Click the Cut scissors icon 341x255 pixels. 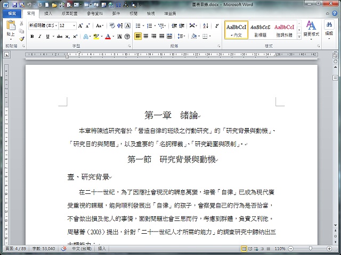(21, 23)
